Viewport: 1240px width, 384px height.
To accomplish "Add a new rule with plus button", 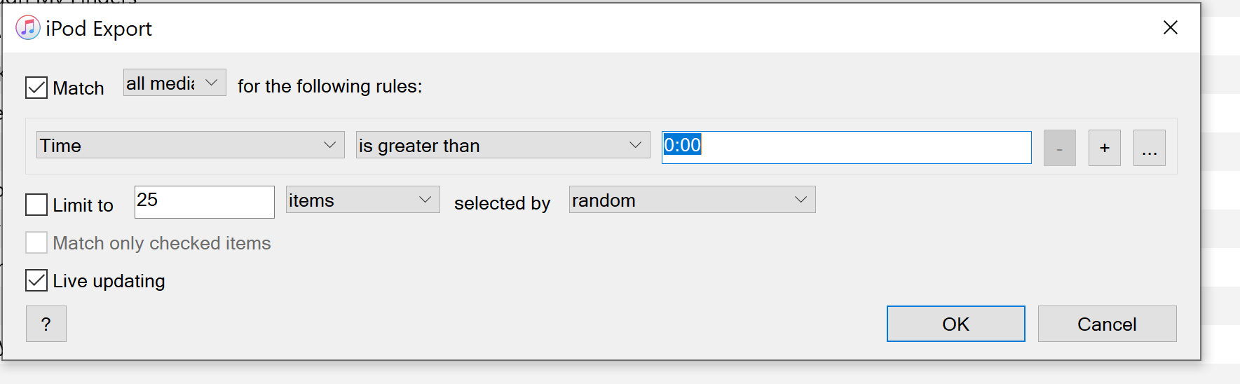I will point(1104,148).
